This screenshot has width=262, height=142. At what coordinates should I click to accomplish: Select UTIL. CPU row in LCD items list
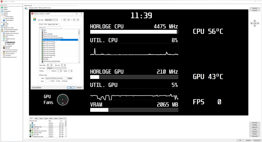(48, 129)
